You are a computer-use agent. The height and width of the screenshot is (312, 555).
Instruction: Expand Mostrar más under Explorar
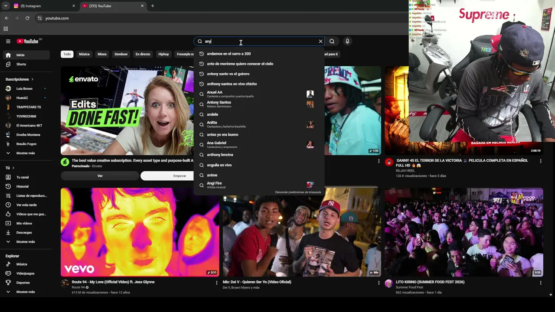tap(27, 292)
